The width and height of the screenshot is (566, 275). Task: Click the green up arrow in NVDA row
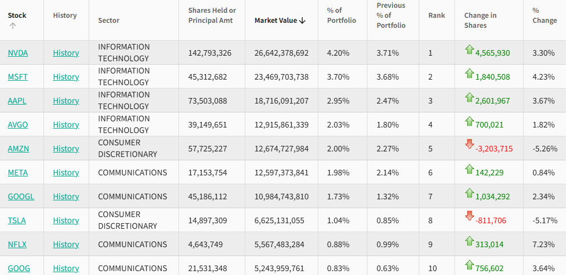470,50
